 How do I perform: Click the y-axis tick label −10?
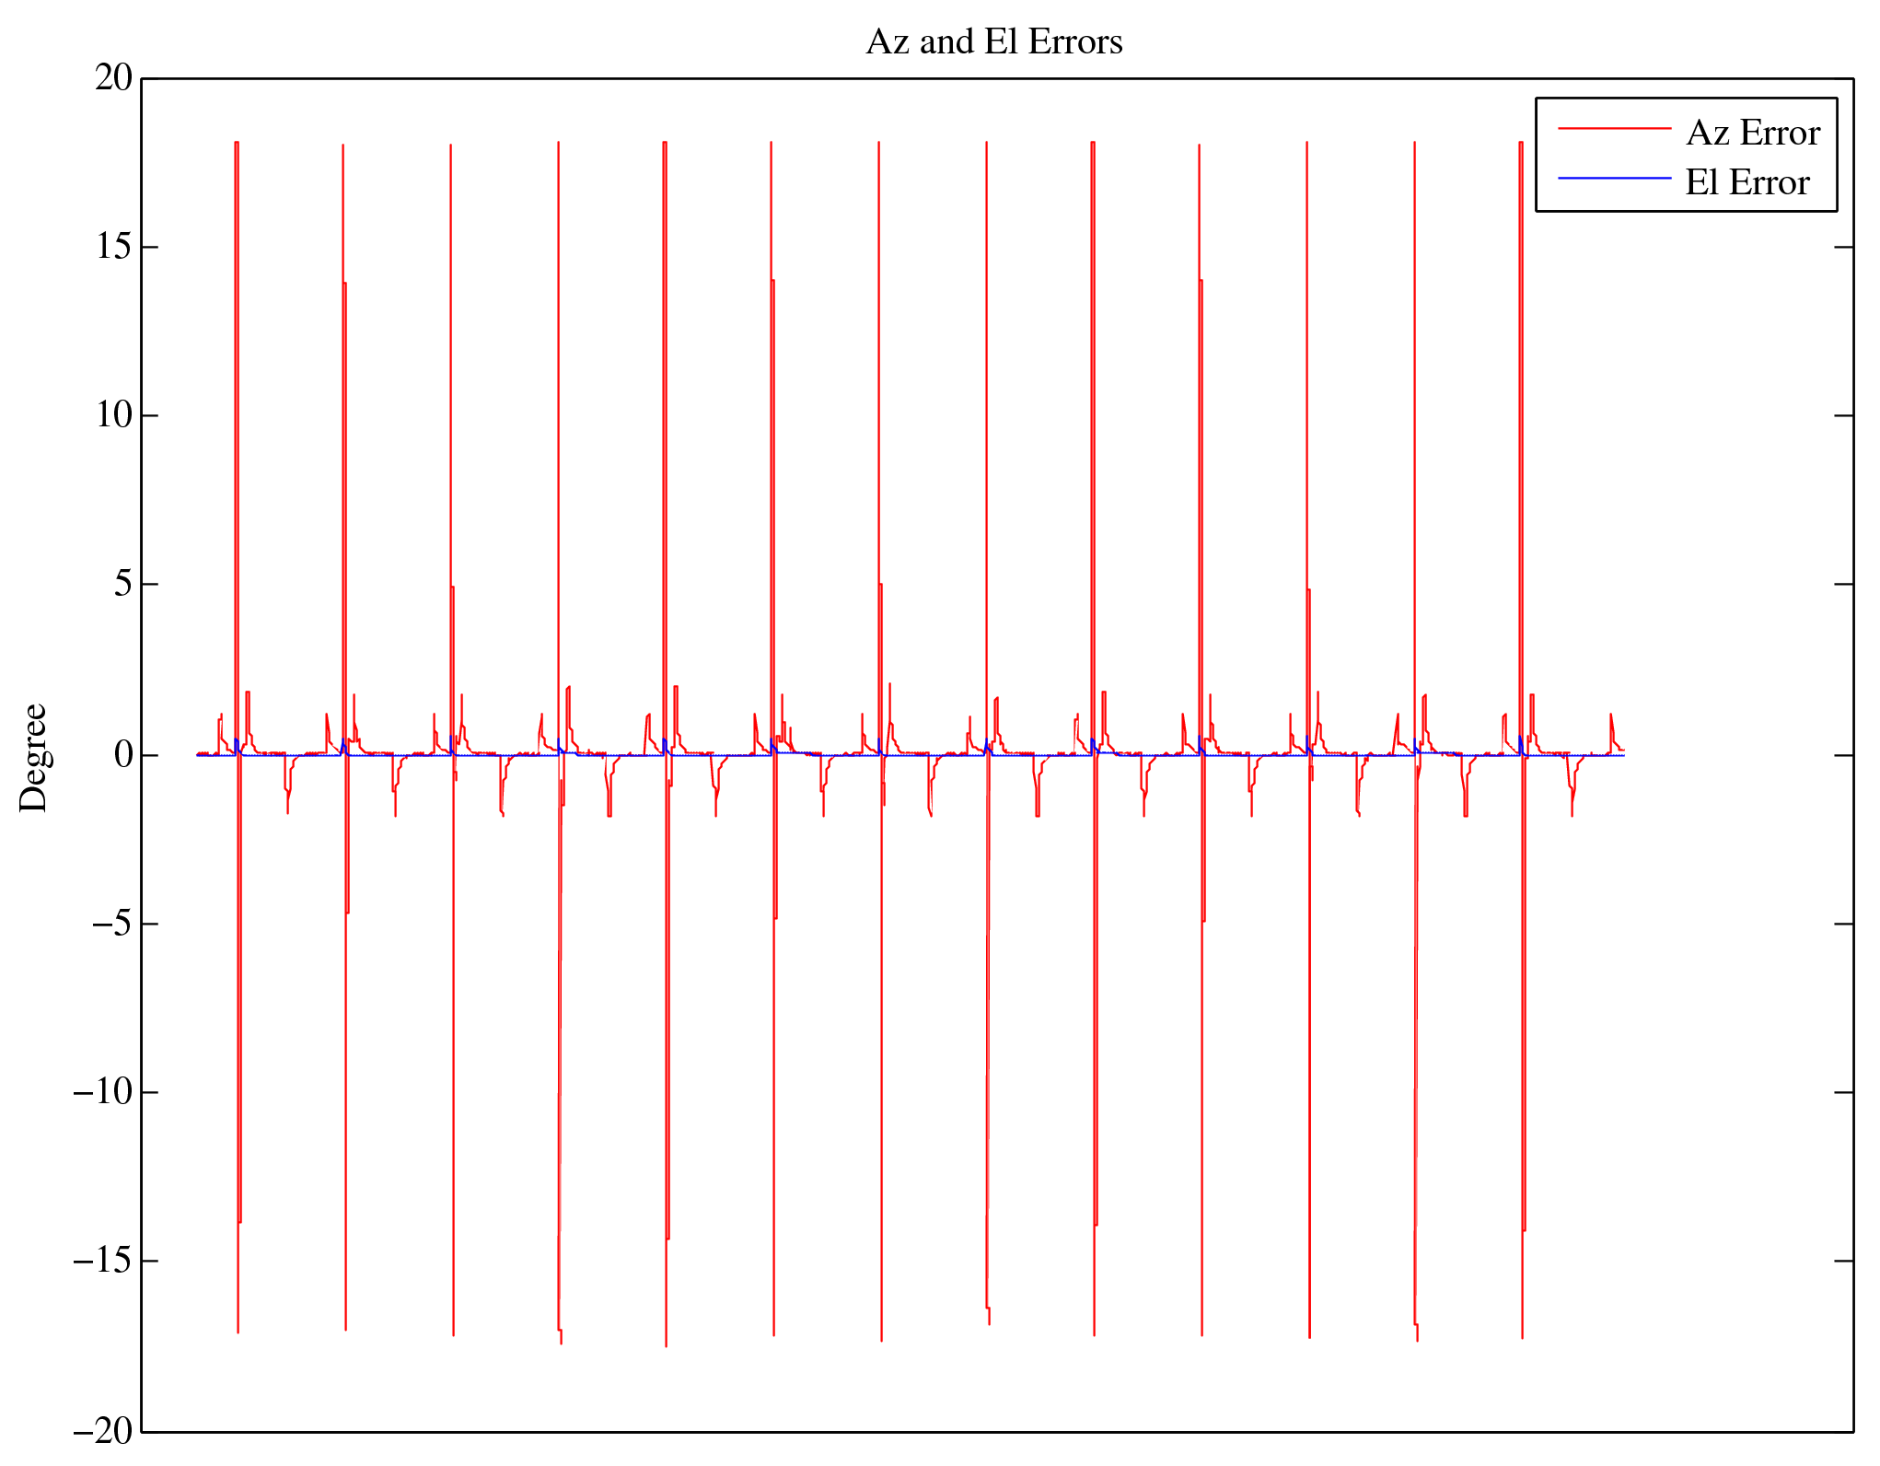[103, 1092]
